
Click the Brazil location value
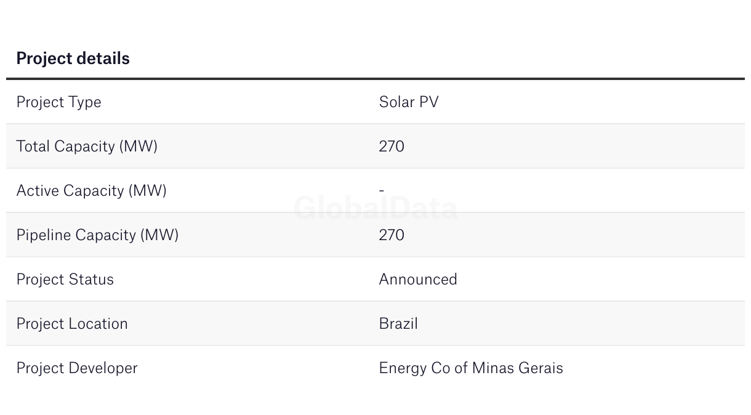point(398,324)
